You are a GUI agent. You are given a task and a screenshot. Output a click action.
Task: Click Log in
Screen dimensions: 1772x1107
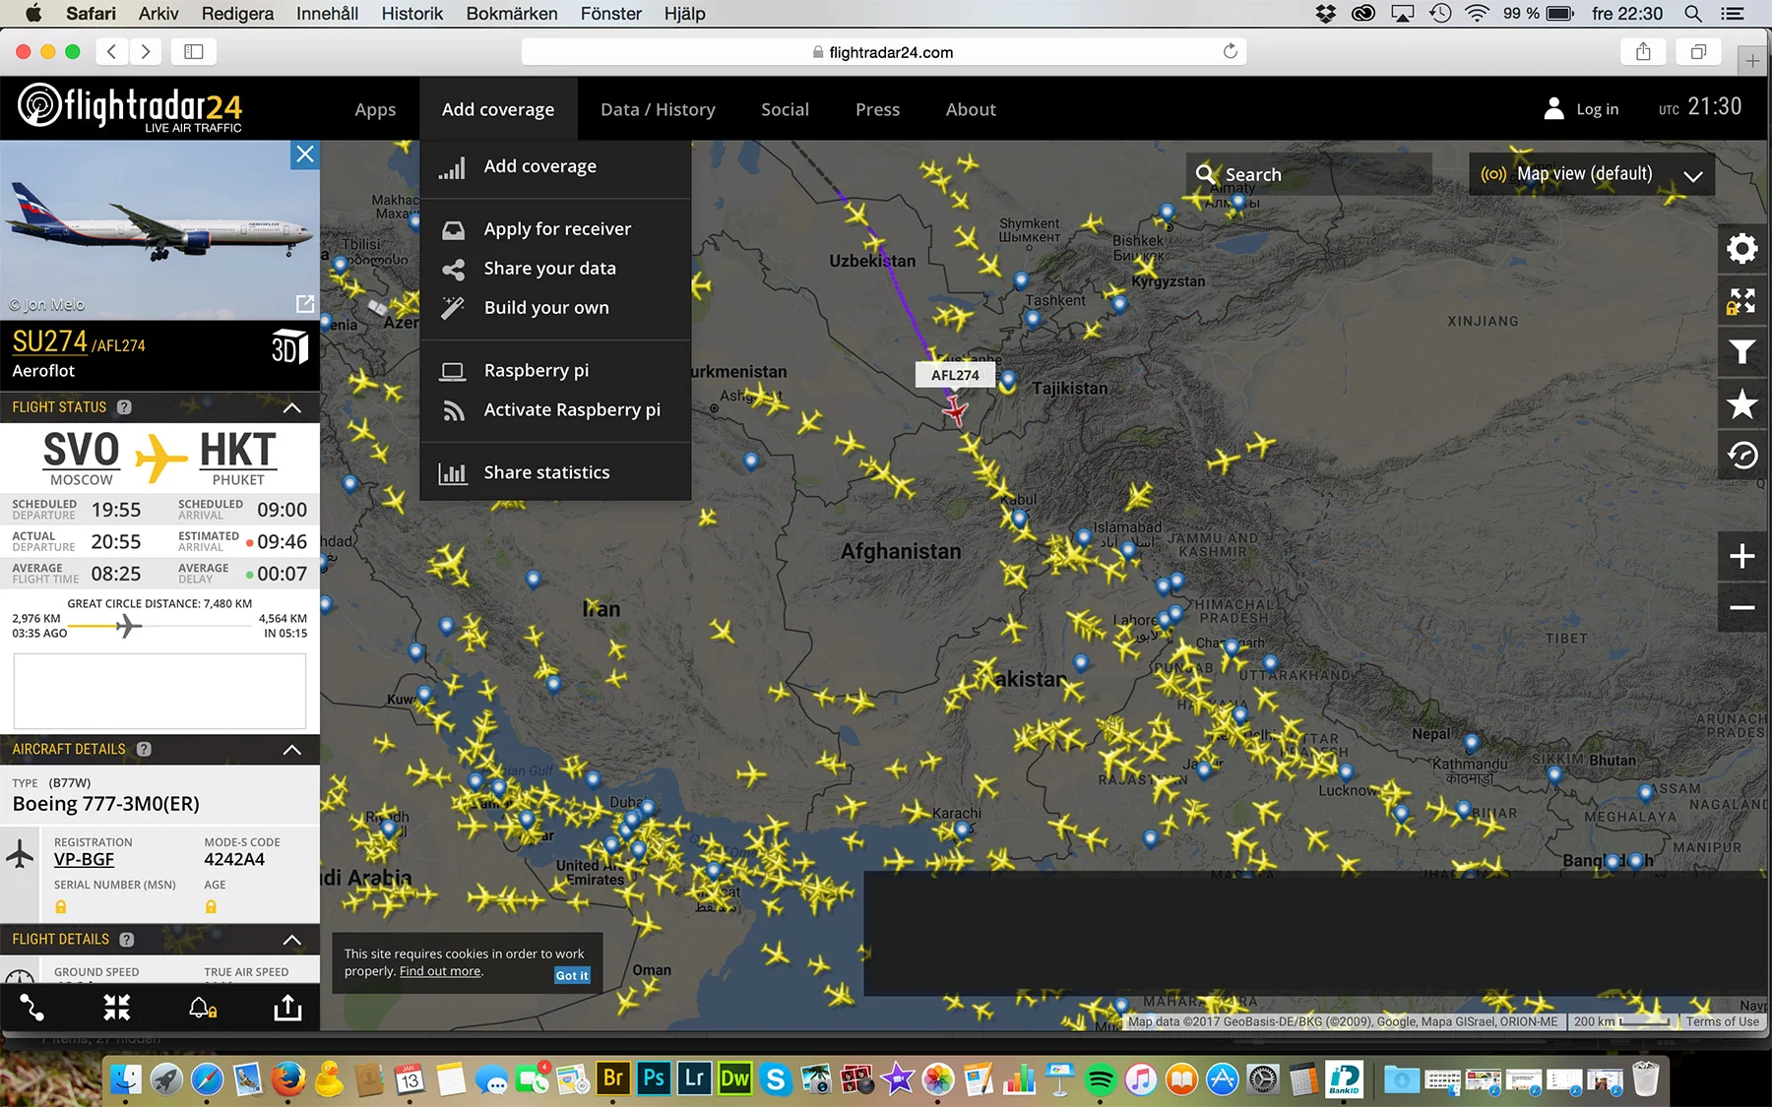point(1597,109)
